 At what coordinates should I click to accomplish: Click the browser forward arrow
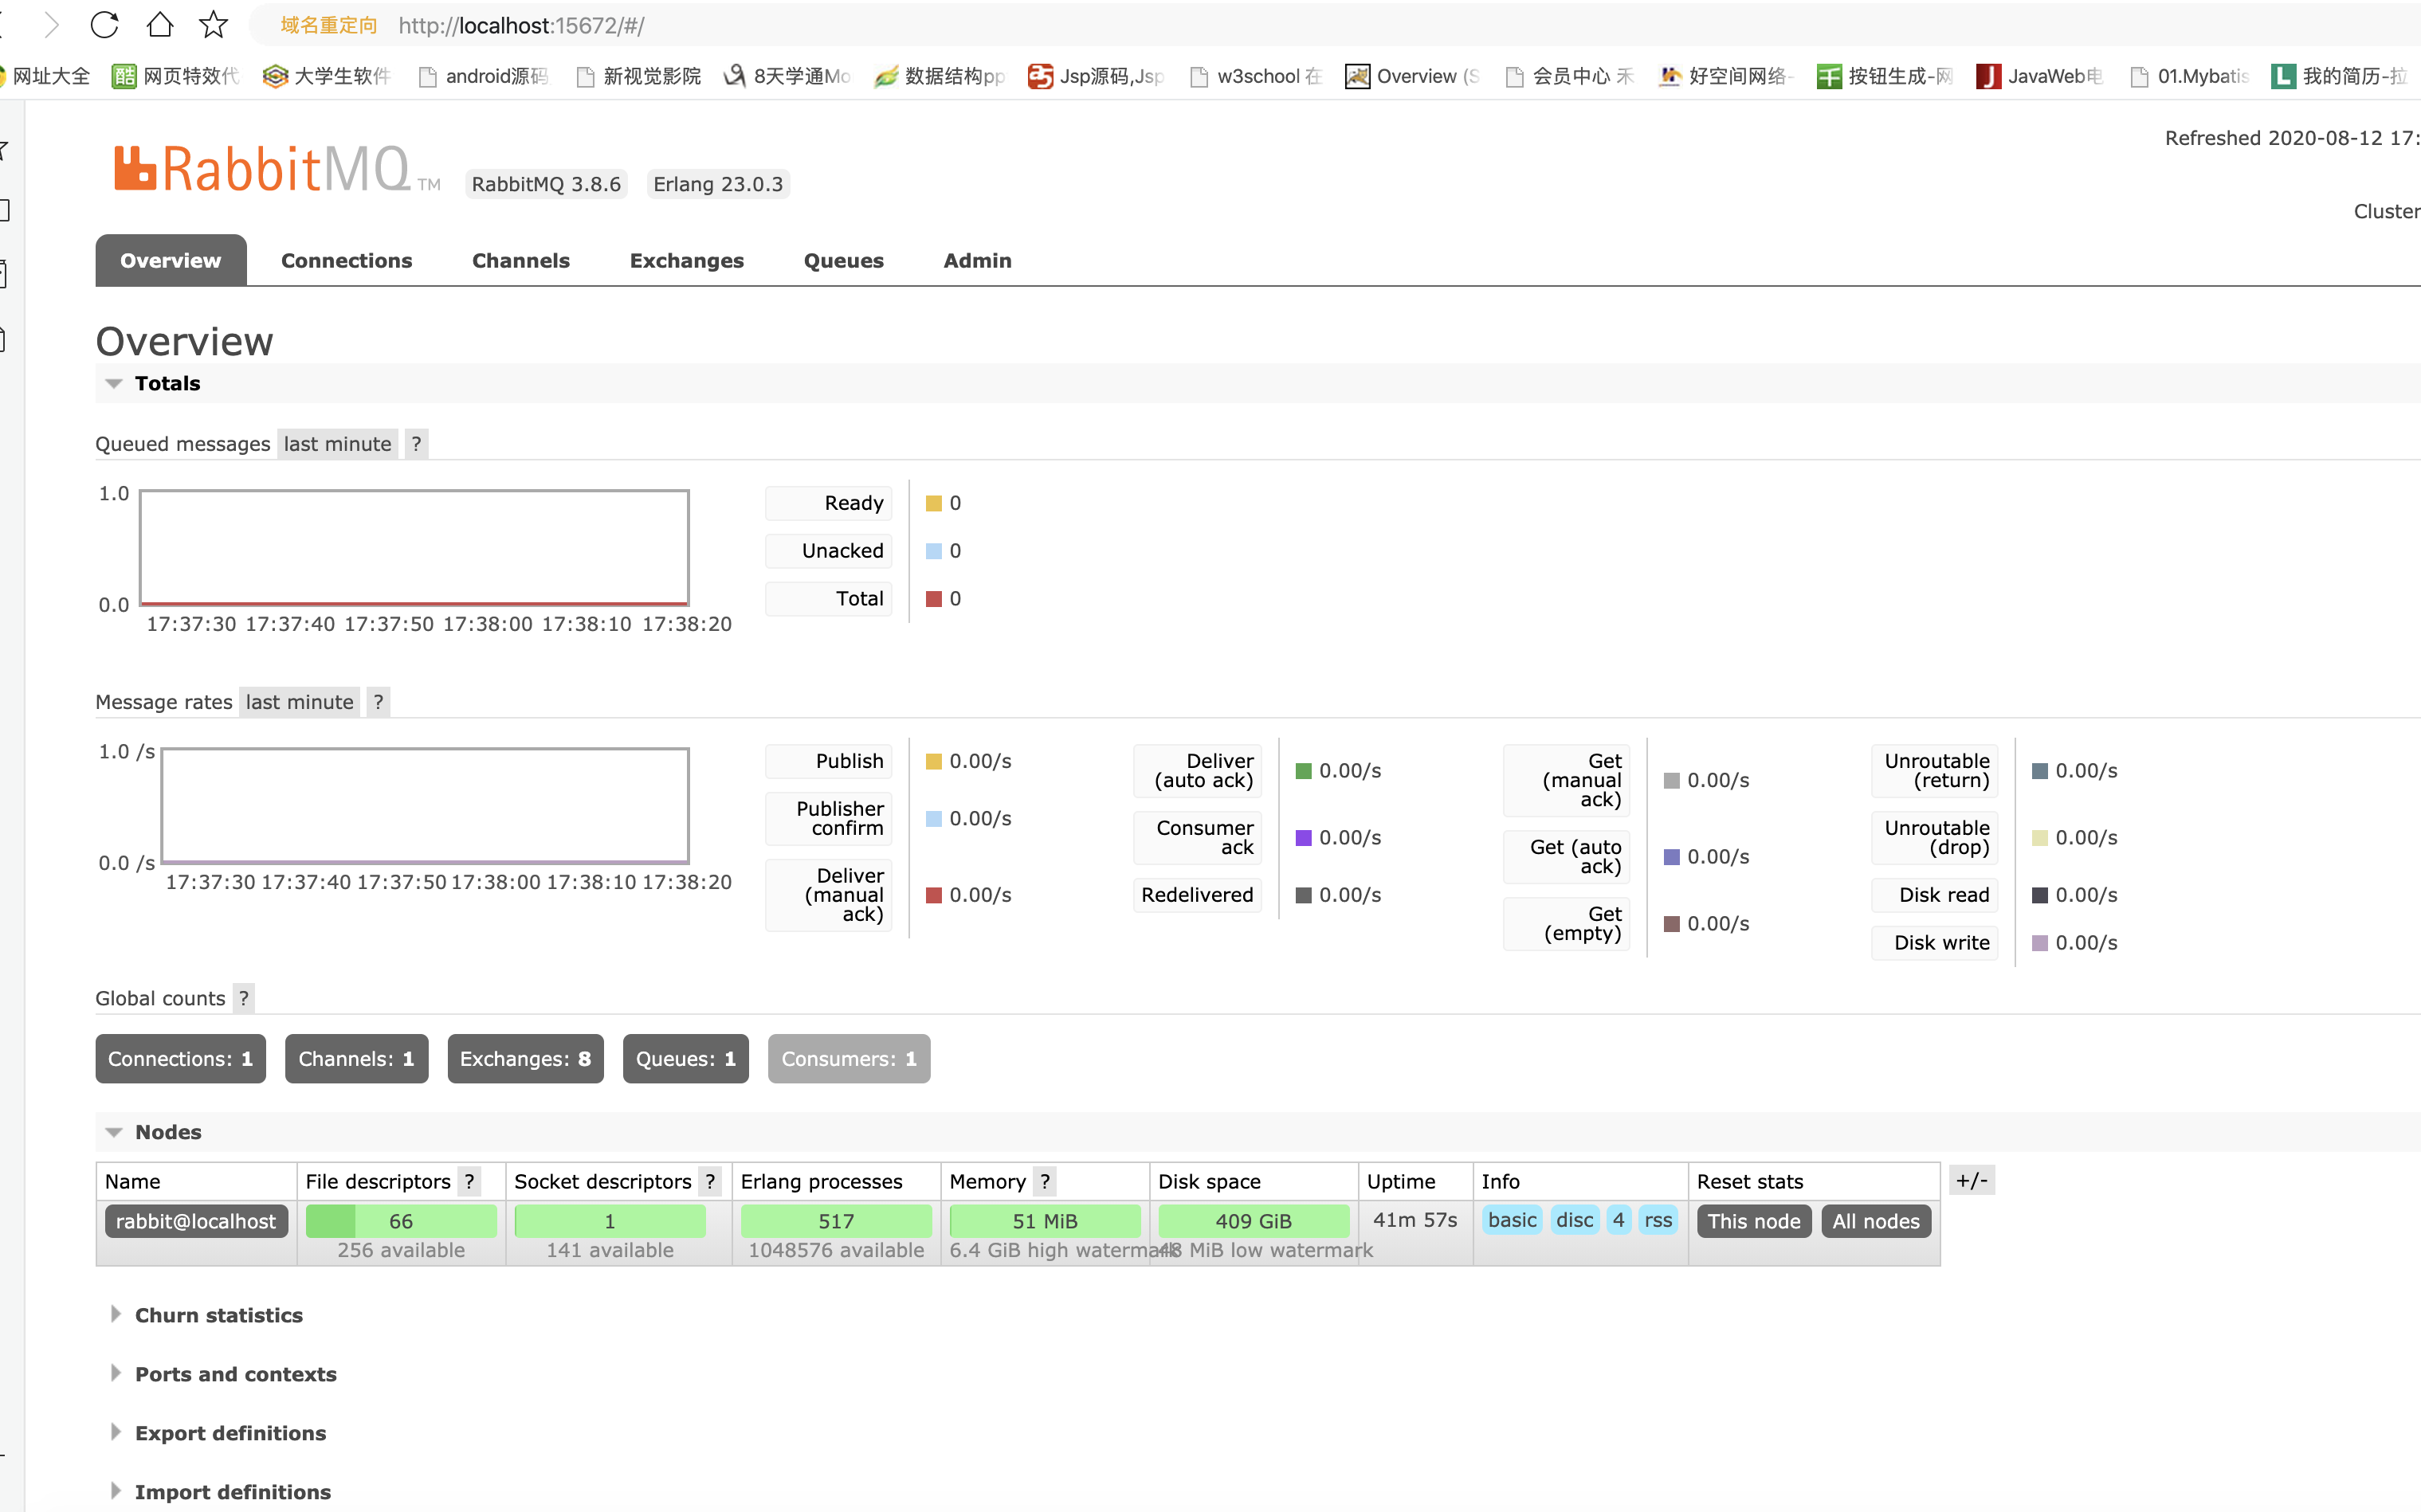[x=51, y=25]
